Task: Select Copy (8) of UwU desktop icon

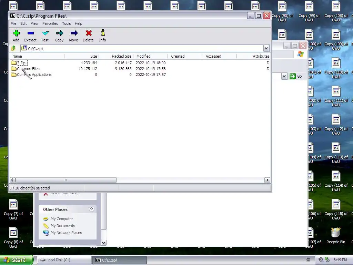Action: pyautogui.click(x=13, y=238)
